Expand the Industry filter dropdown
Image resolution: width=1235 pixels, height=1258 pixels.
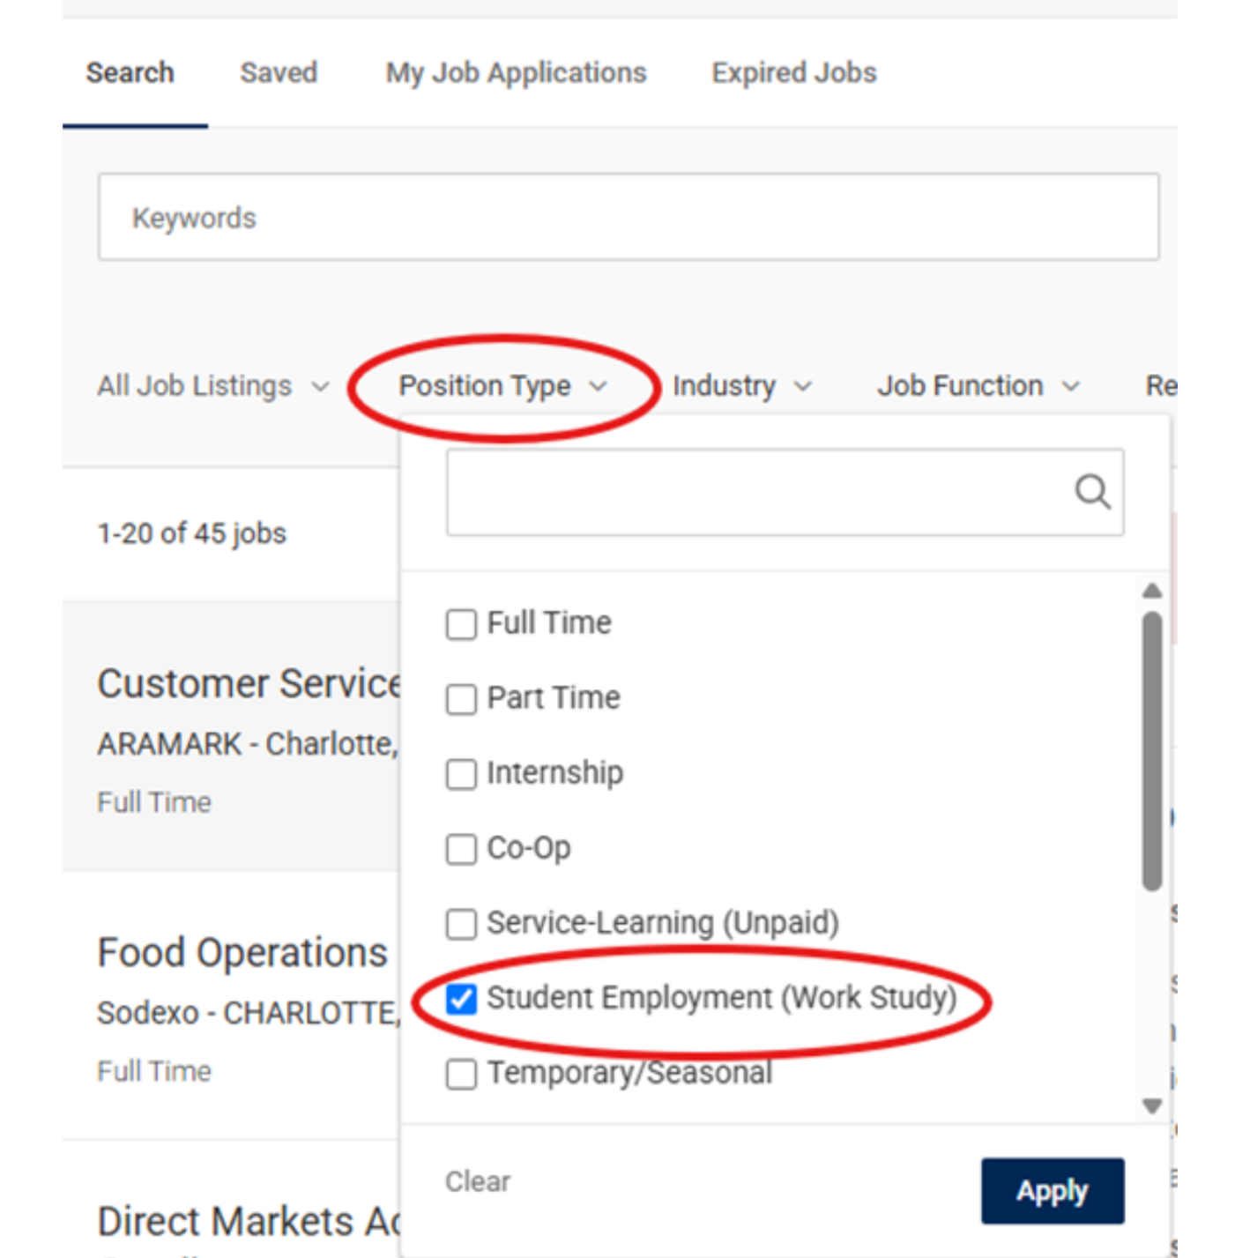click(x=742, y=386)
